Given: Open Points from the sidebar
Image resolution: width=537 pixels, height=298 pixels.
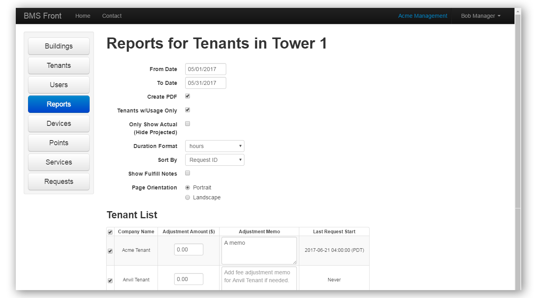Looking at the screenshot, I should (59, 143).
